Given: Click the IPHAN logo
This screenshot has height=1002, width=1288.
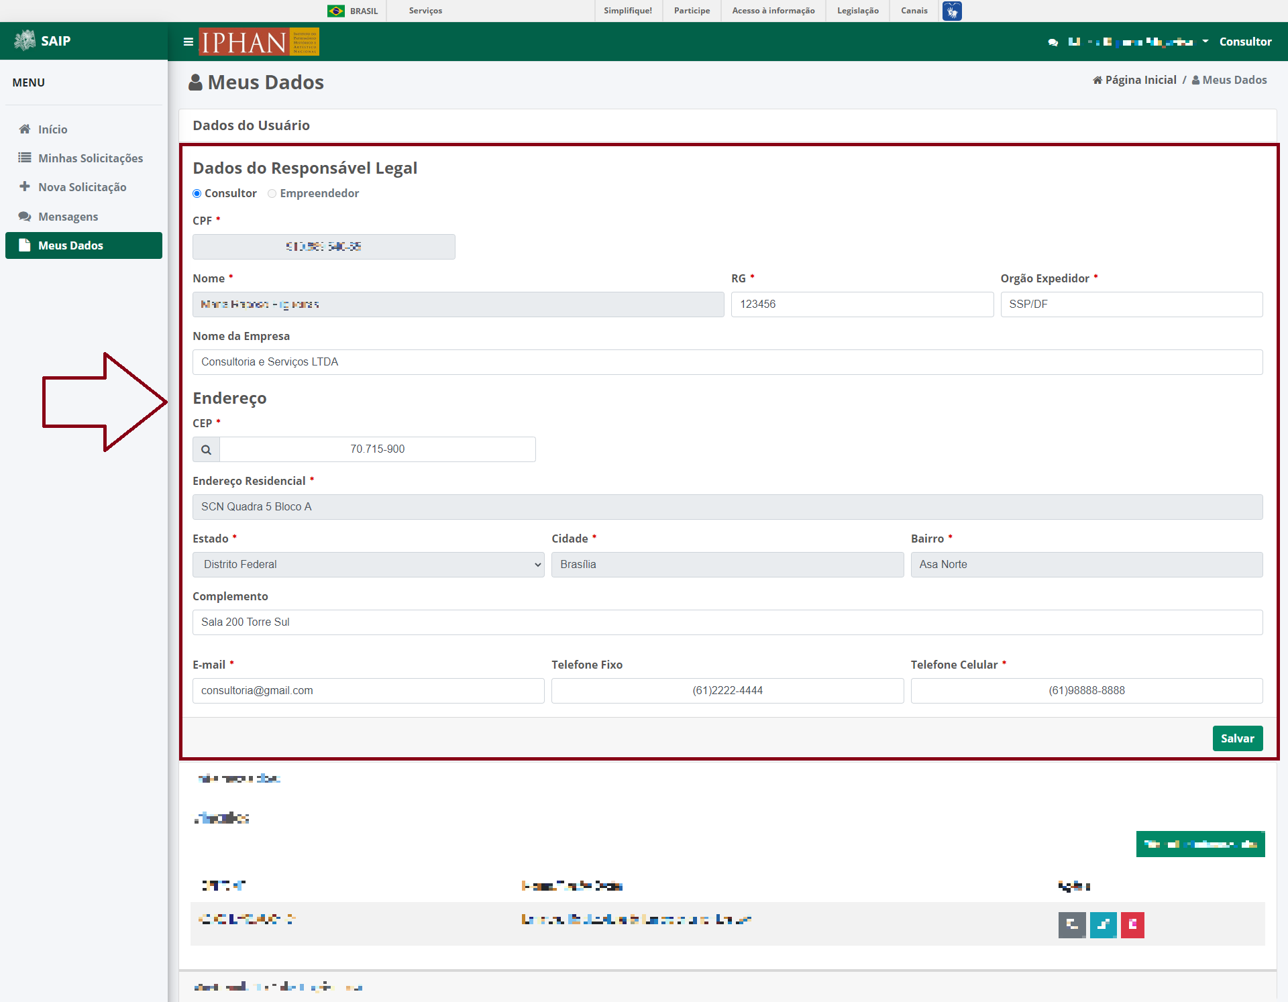Looking at the screenshot, I should [x=259, y=42].
